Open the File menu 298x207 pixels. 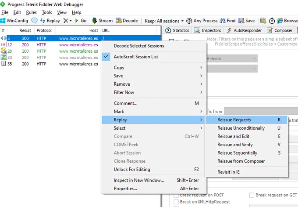pyautogui.click(x=5, y=12)
